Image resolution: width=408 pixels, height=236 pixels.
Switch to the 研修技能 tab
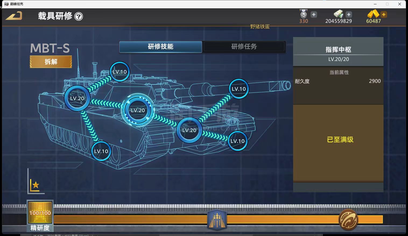[x=161, y=47]
